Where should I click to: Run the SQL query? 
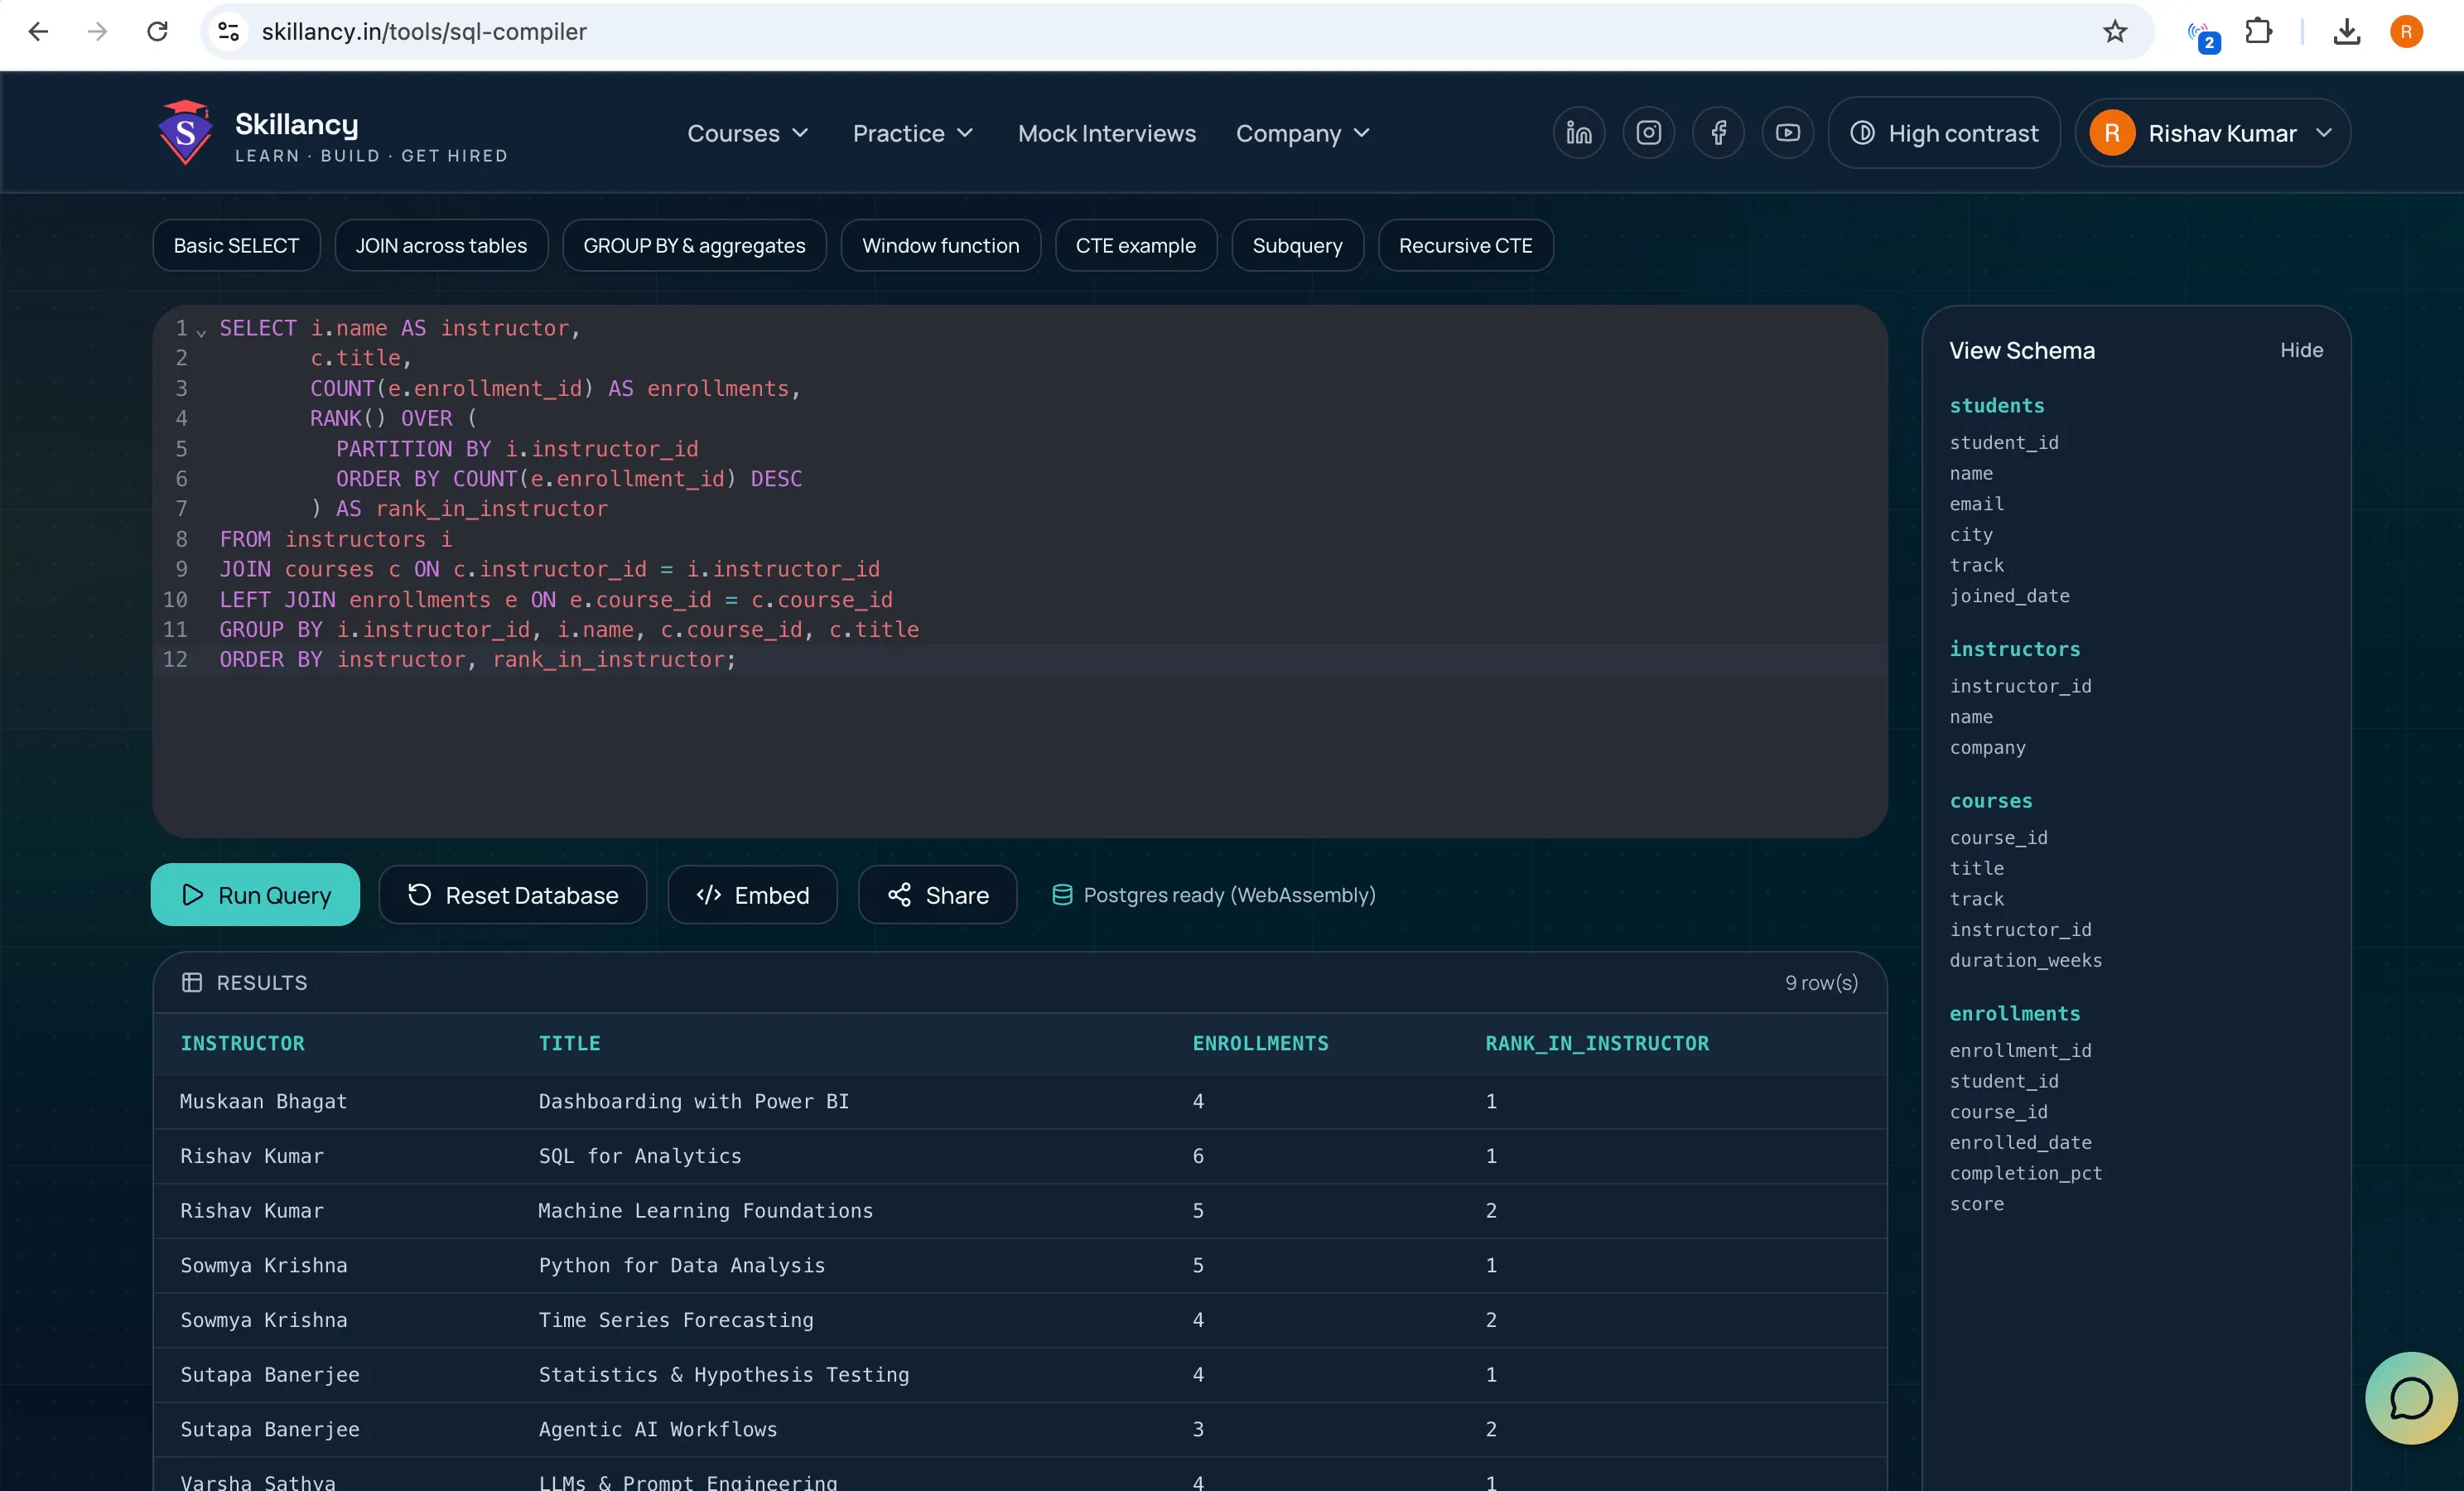pyautogui.click(x=255, y=895)
